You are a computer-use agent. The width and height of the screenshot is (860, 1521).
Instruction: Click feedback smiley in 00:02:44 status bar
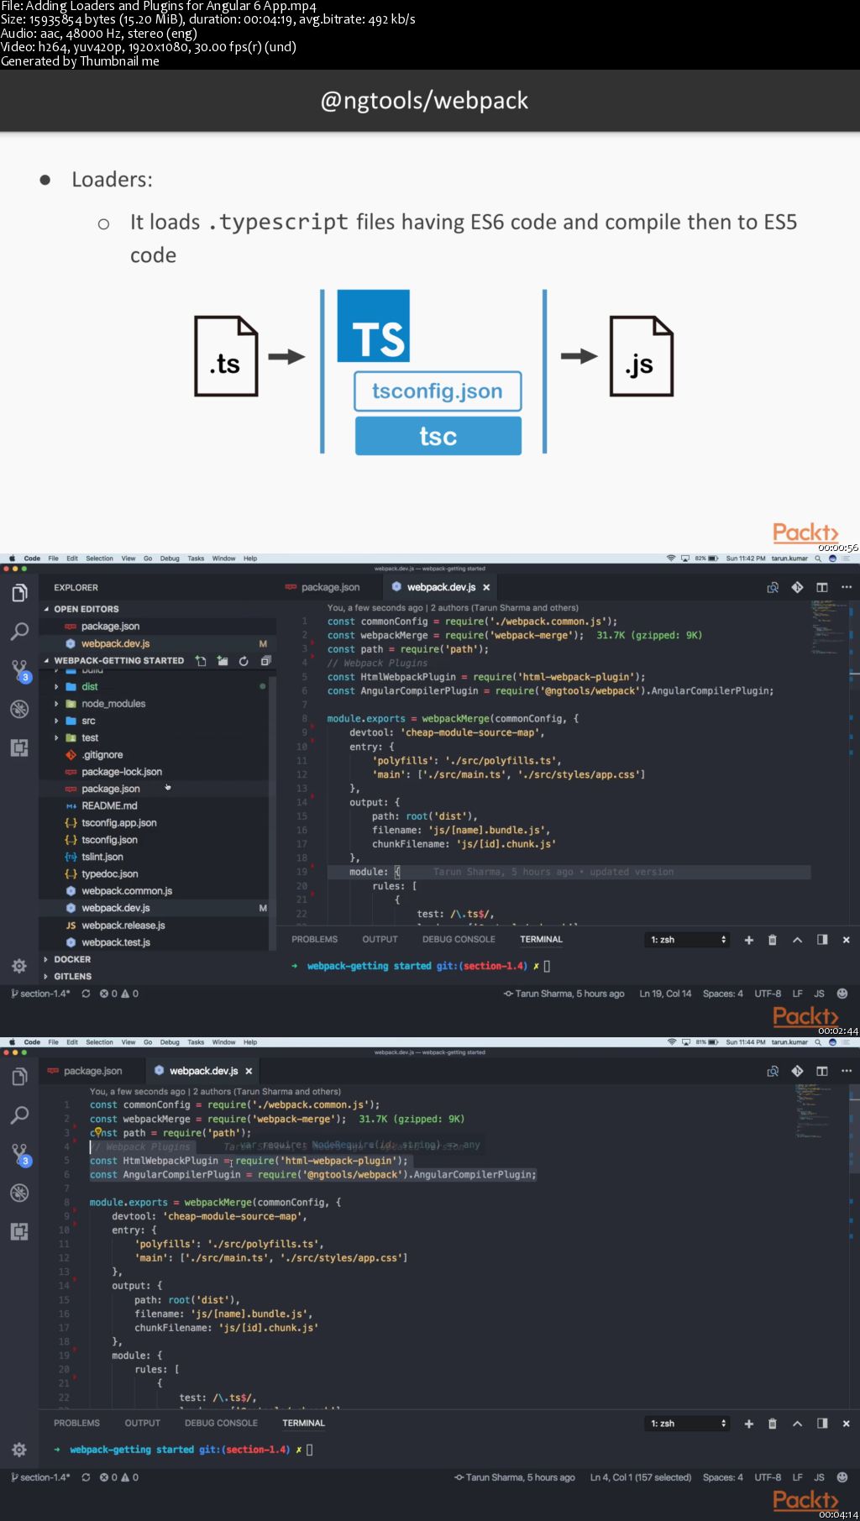pos(842,994)
